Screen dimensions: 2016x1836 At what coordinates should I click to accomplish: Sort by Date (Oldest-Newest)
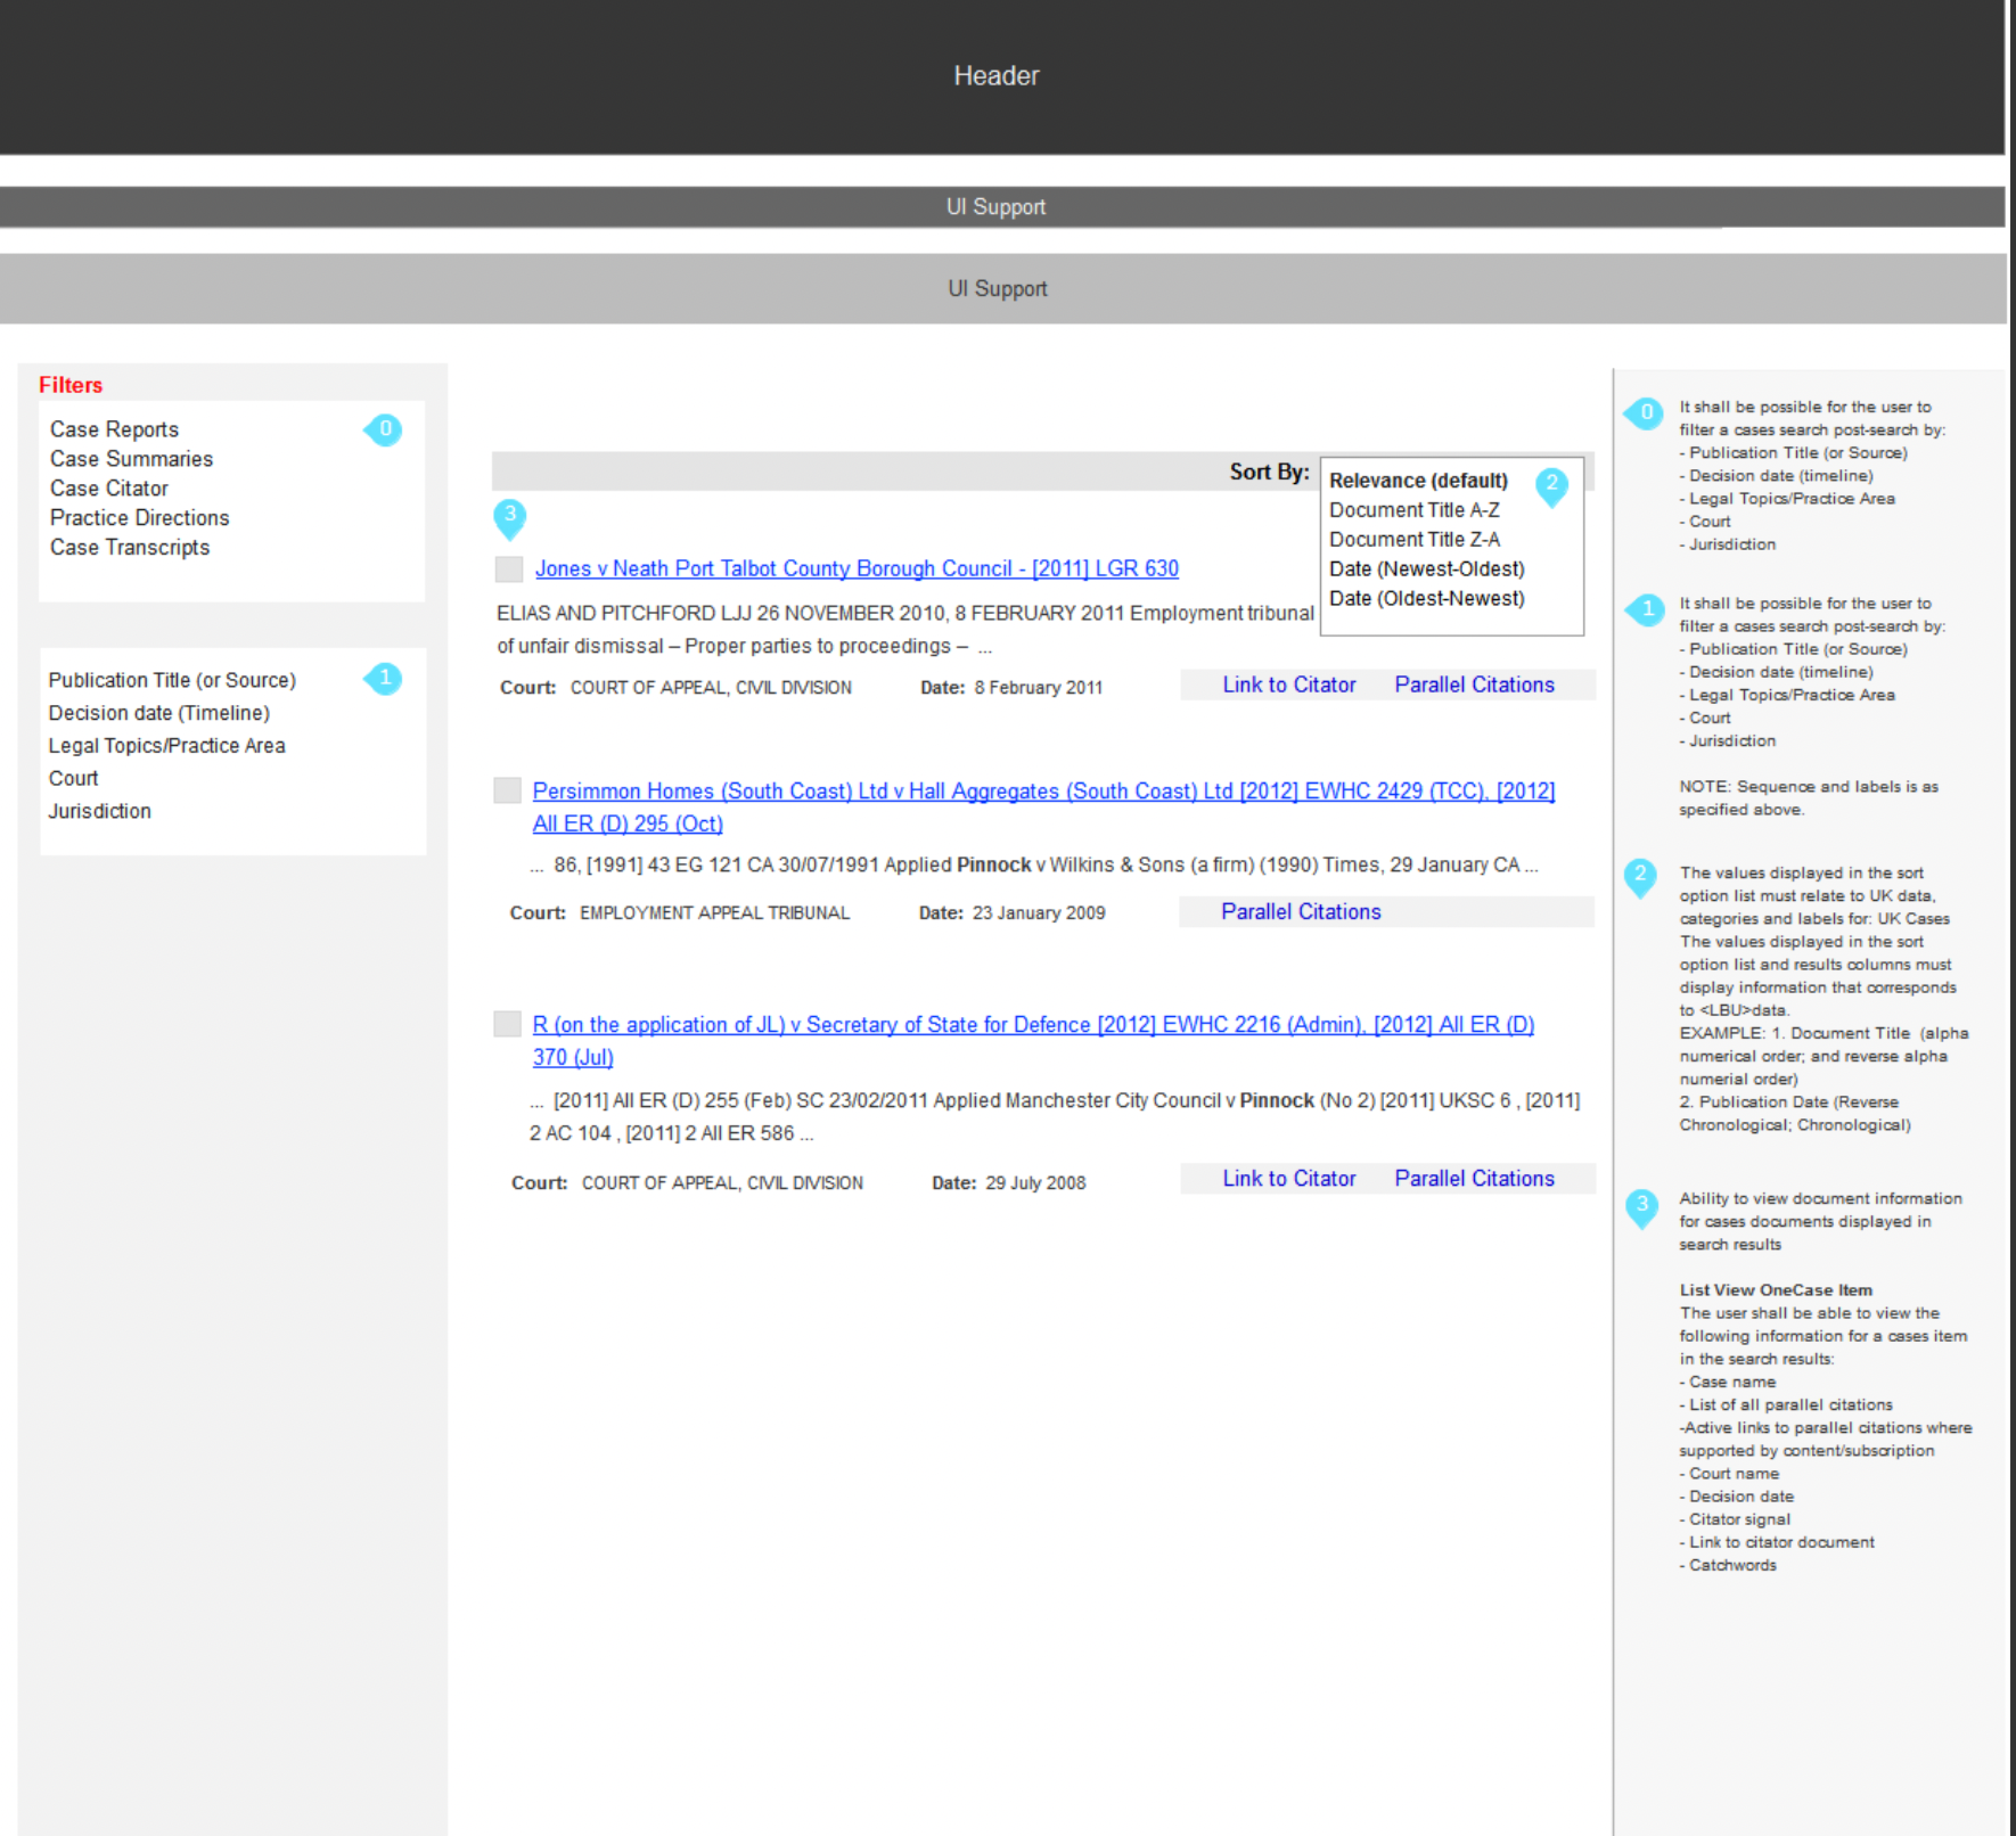(1426, 599)
